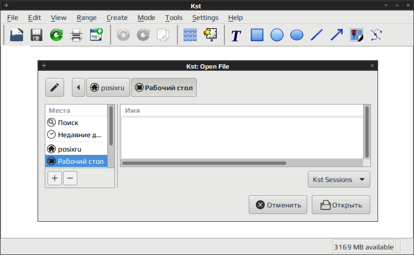Click the grayed-out undo arrow
This screenshot has height=255, width=414.
point(123,35)
